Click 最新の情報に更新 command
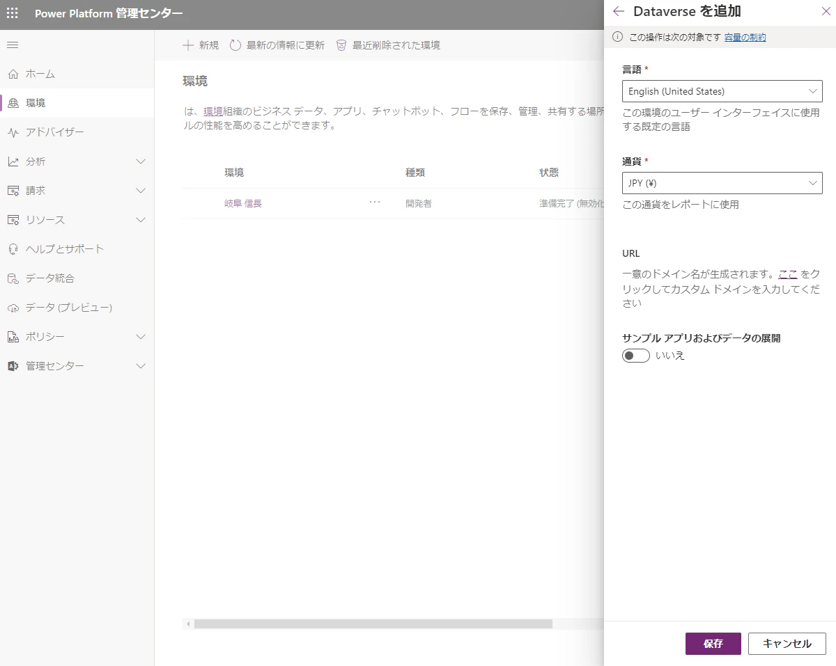Image resolution: width=836 pixels, height=666 pixels. click(x=277, y=45)
